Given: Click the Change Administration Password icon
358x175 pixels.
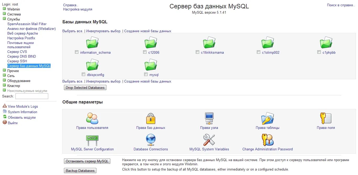Looking at the screenshot, I should click(268, 140).
